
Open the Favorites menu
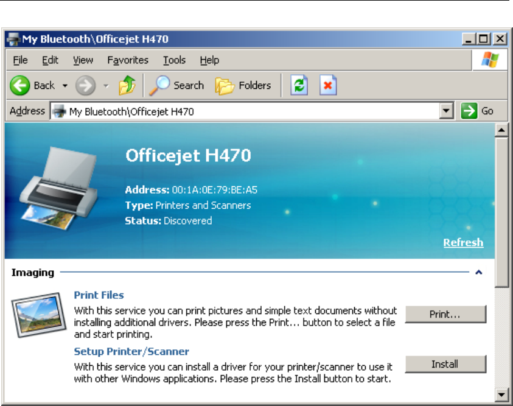pyautogui.click(x=128, y=60)
